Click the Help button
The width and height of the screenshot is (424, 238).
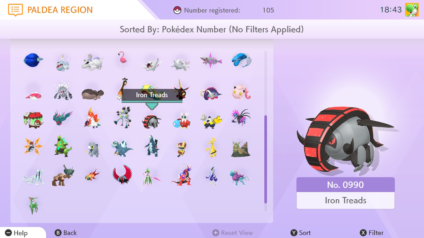tap(17, 233)
